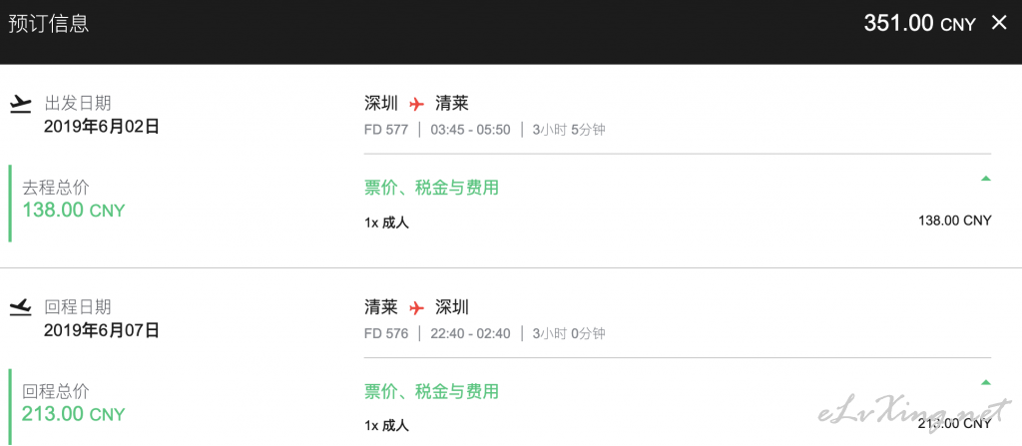1022x446 pixels.
Task: Click flight number FD 576
Action: pos(386,334)
